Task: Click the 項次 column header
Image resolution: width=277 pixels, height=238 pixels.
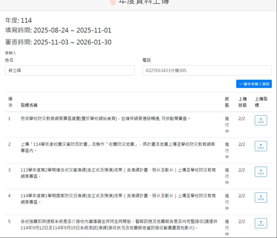Action: tap(10, 102)
